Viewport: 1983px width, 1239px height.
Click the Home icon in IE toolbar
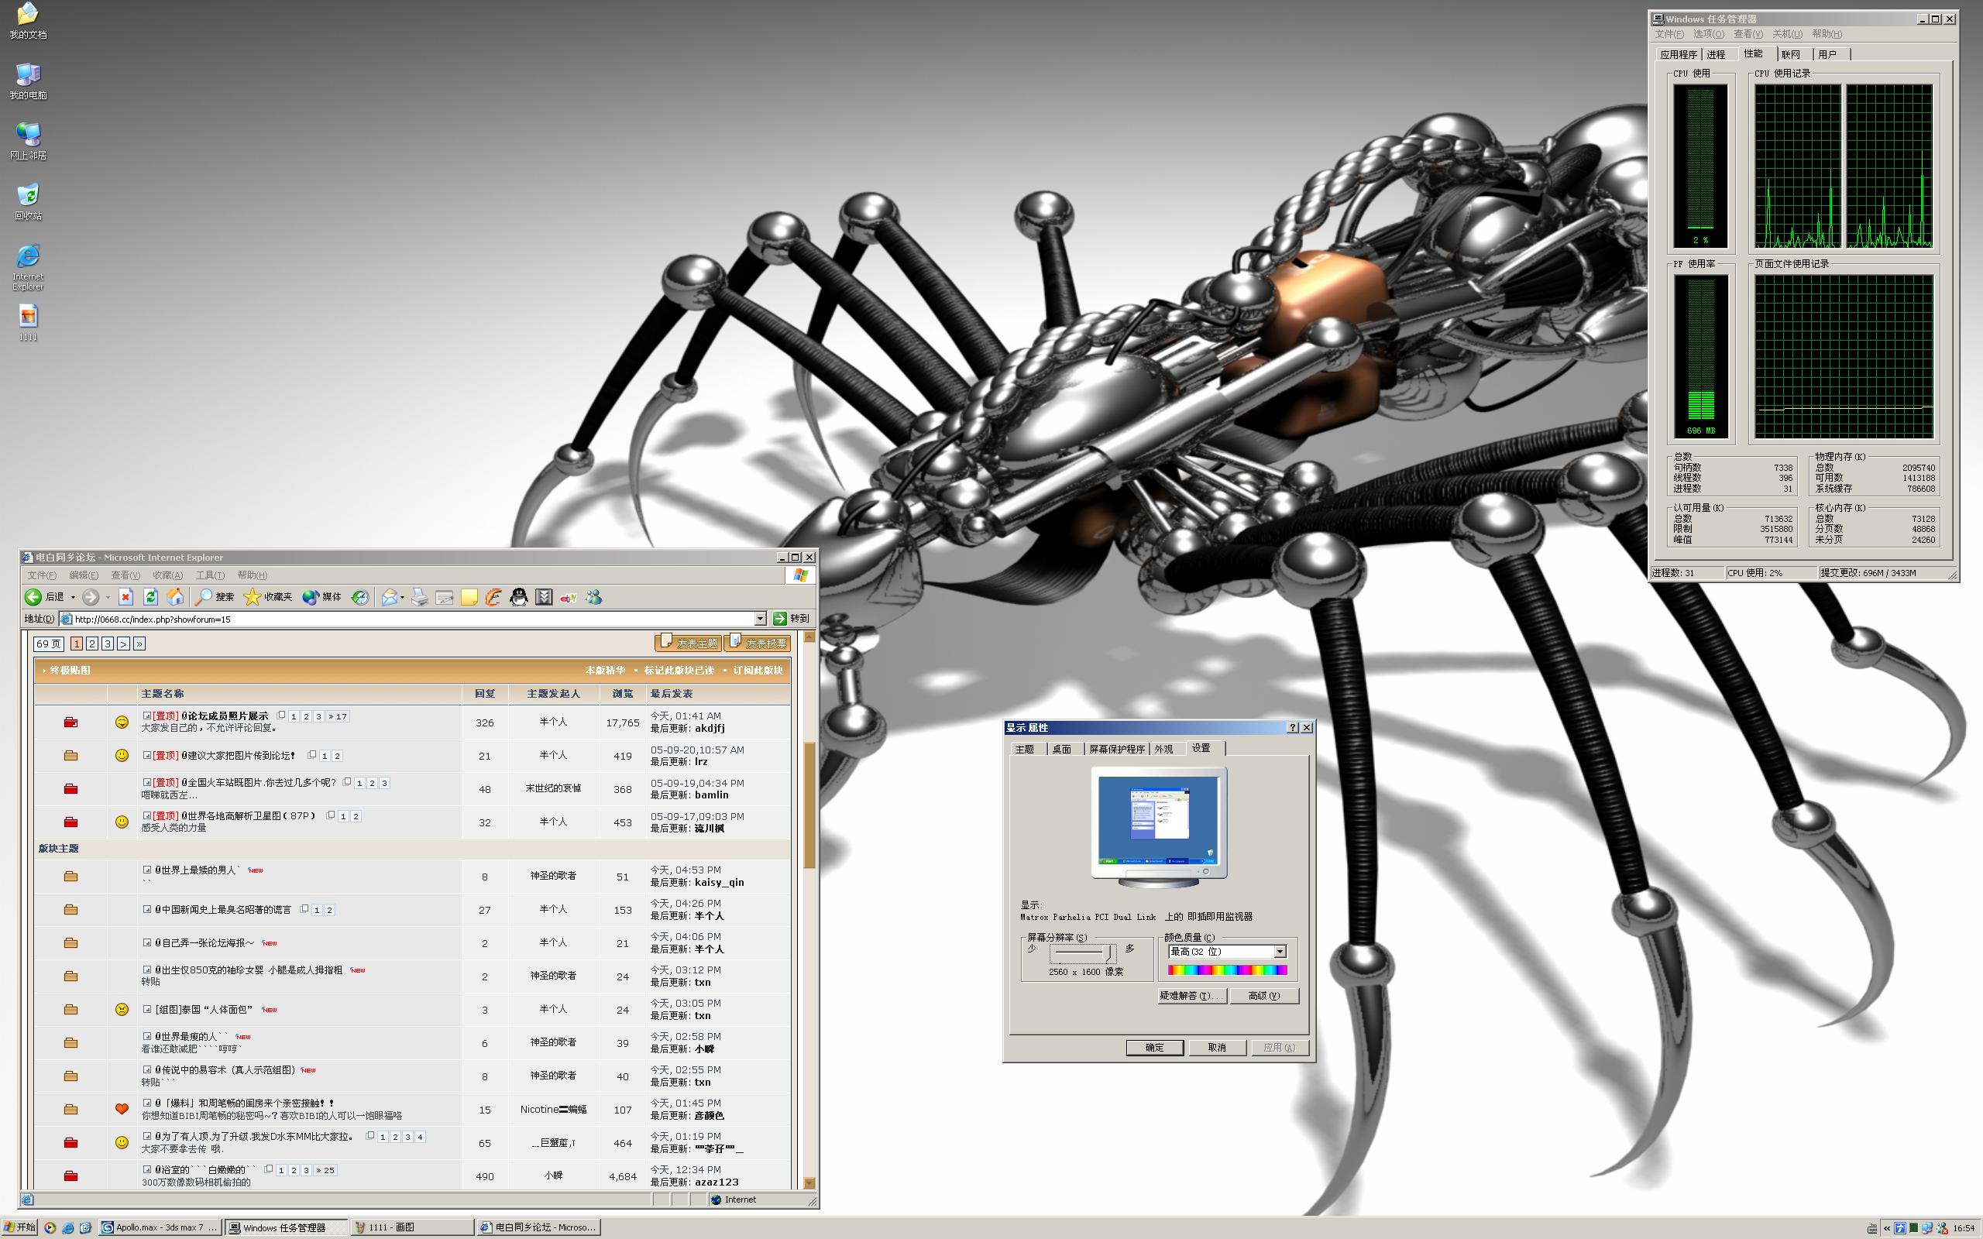[174, 597]
